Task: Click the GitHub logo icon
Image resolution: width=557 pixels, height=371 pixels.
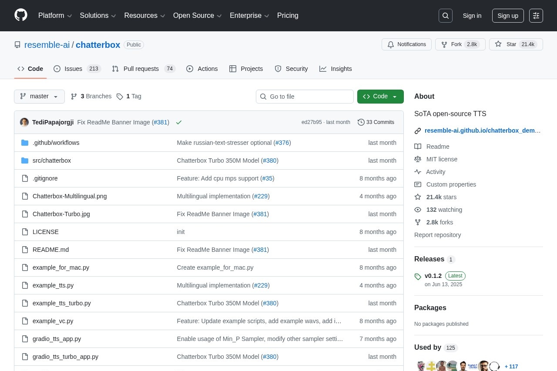Action: [21, 15]
